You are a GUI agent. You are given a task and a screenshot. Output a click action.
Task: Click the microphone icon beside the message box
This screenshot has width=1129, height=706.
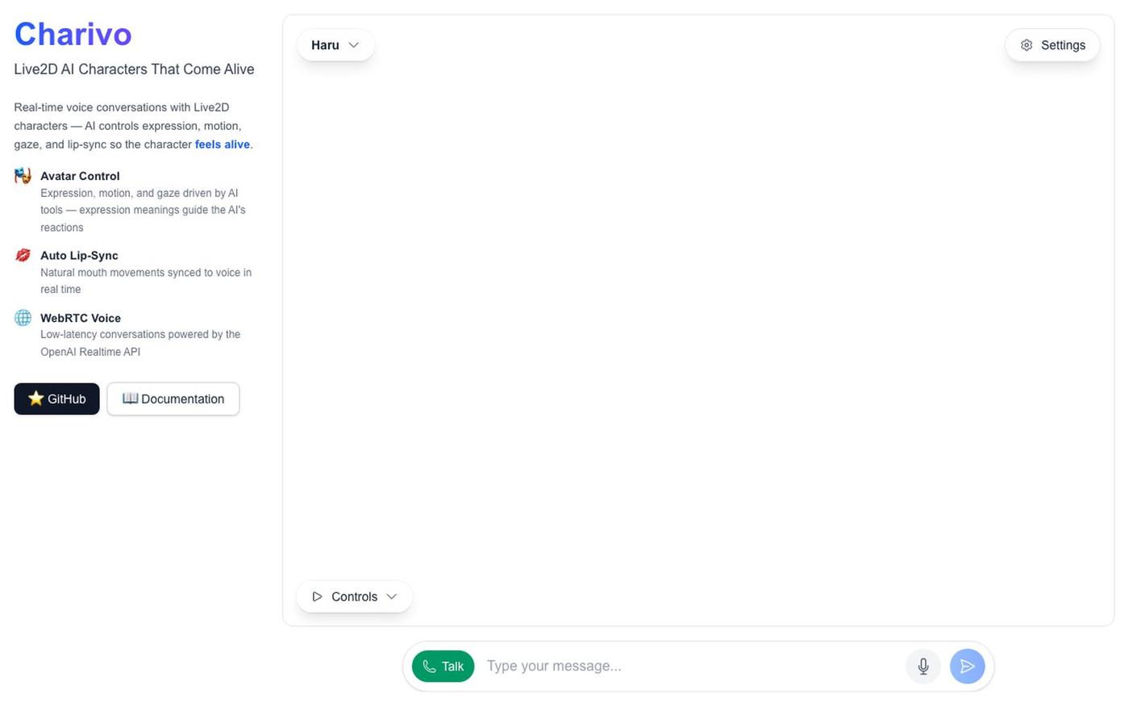(x=923, y=666)
